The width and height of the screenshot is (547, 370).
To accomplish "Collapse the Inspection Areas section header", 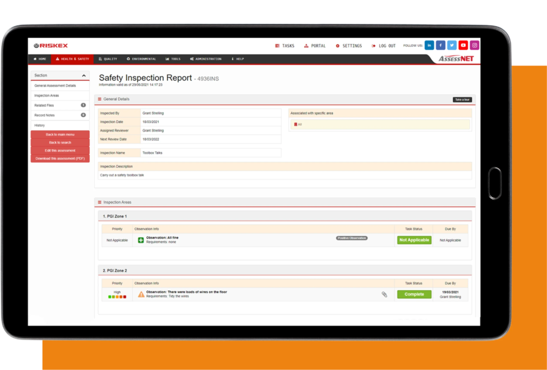I will click(x=99, y=203).
